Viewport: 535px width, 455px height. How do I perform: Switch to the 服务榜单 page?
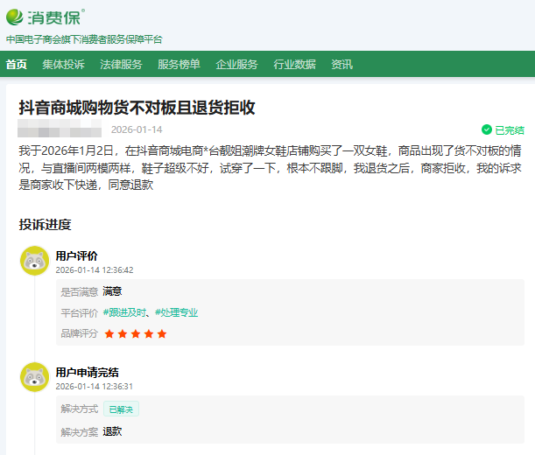click(x=179, y=65)
